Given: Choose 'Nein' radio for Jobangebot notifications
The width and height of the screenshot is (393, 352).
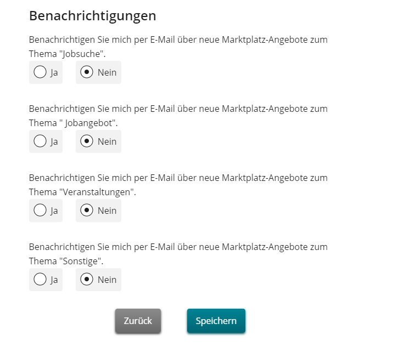Looking at the screenshot, I should pos(87,141).
